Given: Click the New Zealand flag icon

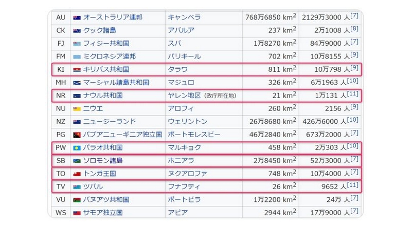Looking at the screenshot, I should (x=78, y=122).
